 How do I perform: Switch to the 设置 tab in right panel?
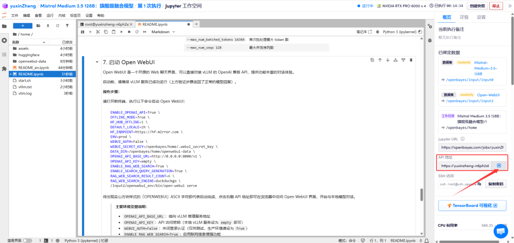tap(481, 17)
